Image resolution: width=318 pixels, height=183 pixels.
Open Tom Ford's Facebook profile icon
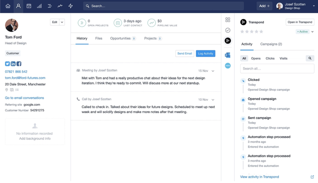[19, 64]
